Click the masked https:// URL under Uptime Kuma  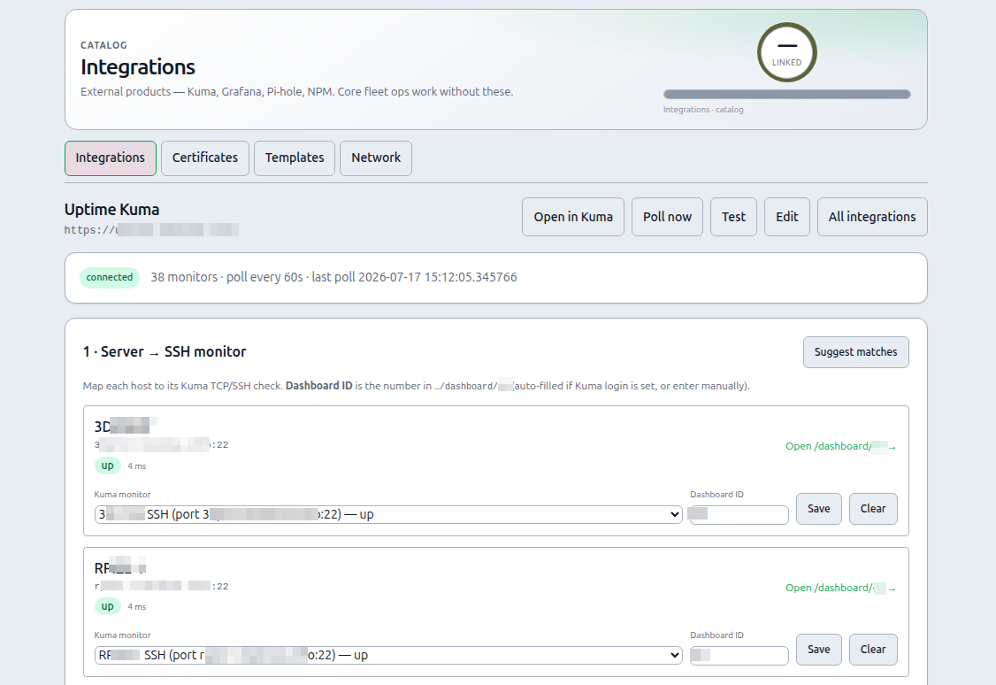click(151, 230)
